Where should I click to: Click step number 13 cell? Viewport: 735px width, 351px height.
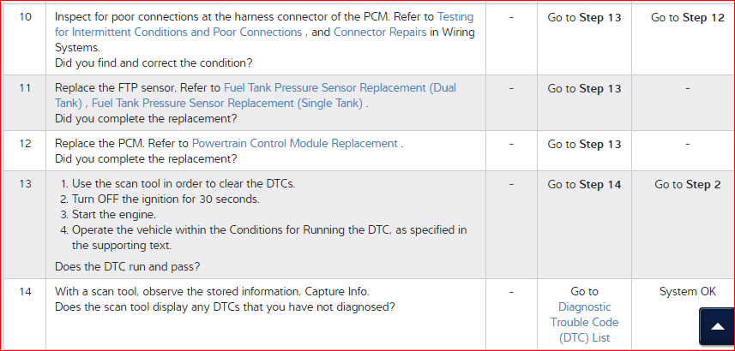[24, 183]
